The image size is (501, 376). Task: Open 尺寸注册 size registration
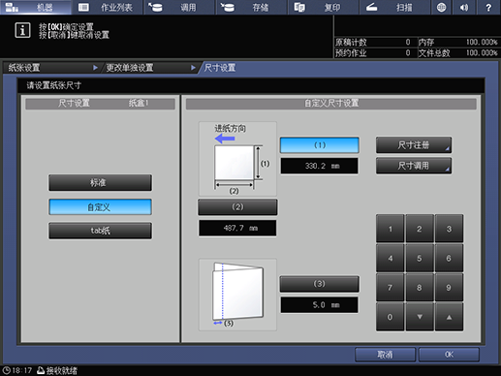click(414, 145)
